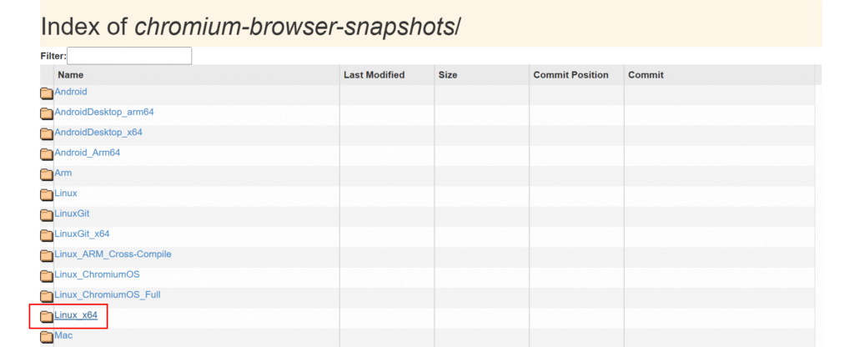The width and height of the screenshot is (854, 347).
Task: Click the folder icon beside Linux_x64
Action: pyautogui.click(x=47, y=317)
